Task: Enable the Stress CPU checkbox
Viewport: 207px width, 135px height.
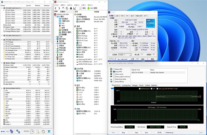Action: 114,69
